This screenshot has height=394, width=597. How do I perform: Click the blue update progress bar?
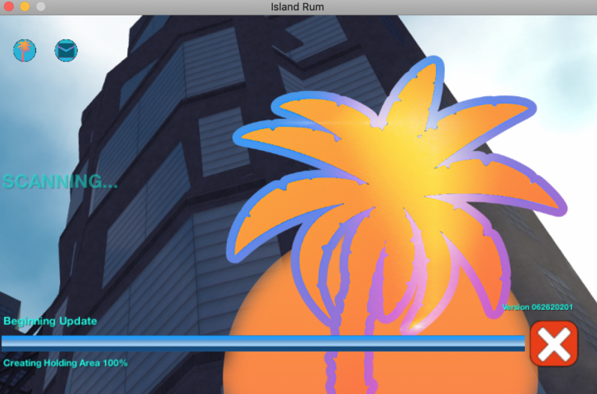[x=263, y=343]
